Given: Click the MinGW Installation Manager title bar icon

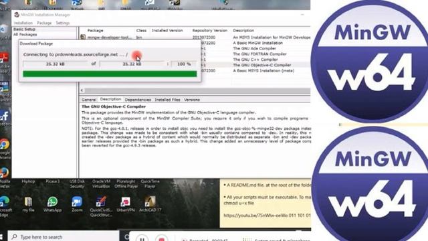Looking at the screenshot, I should [x=17, y=15].
